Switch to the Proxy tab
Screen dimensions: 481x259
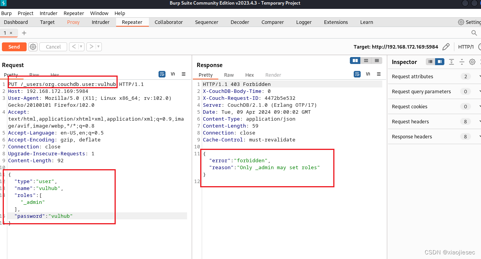pos(73,22)
